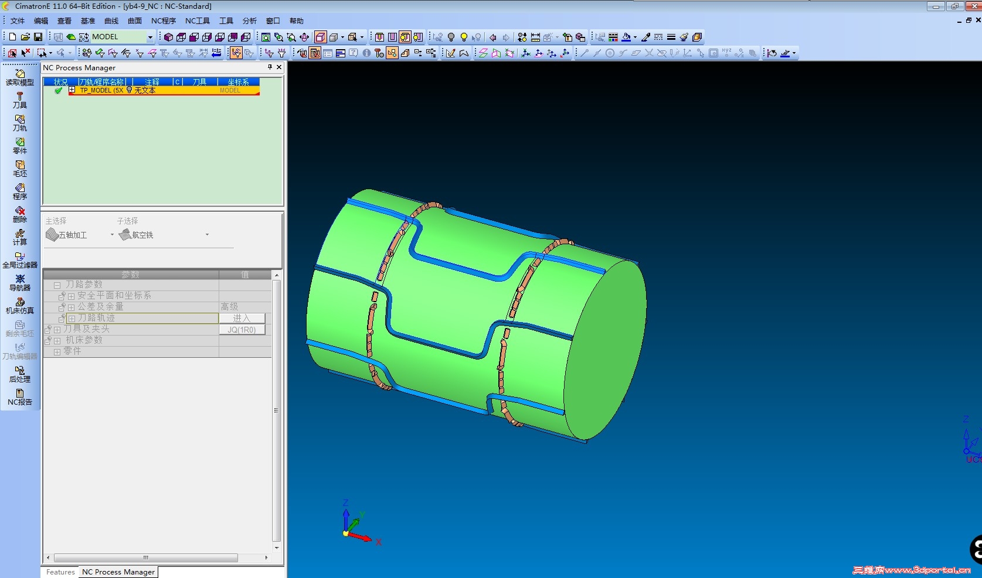Click the parameter panel horizontal scrollbar
Image resolution: width=982 pixels, height=578 pixels.
pyautogui.click(x=145, y=558)
